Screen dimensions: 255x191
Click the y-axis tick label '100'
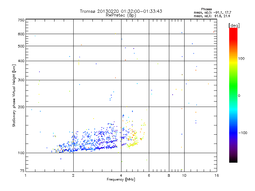21,153
